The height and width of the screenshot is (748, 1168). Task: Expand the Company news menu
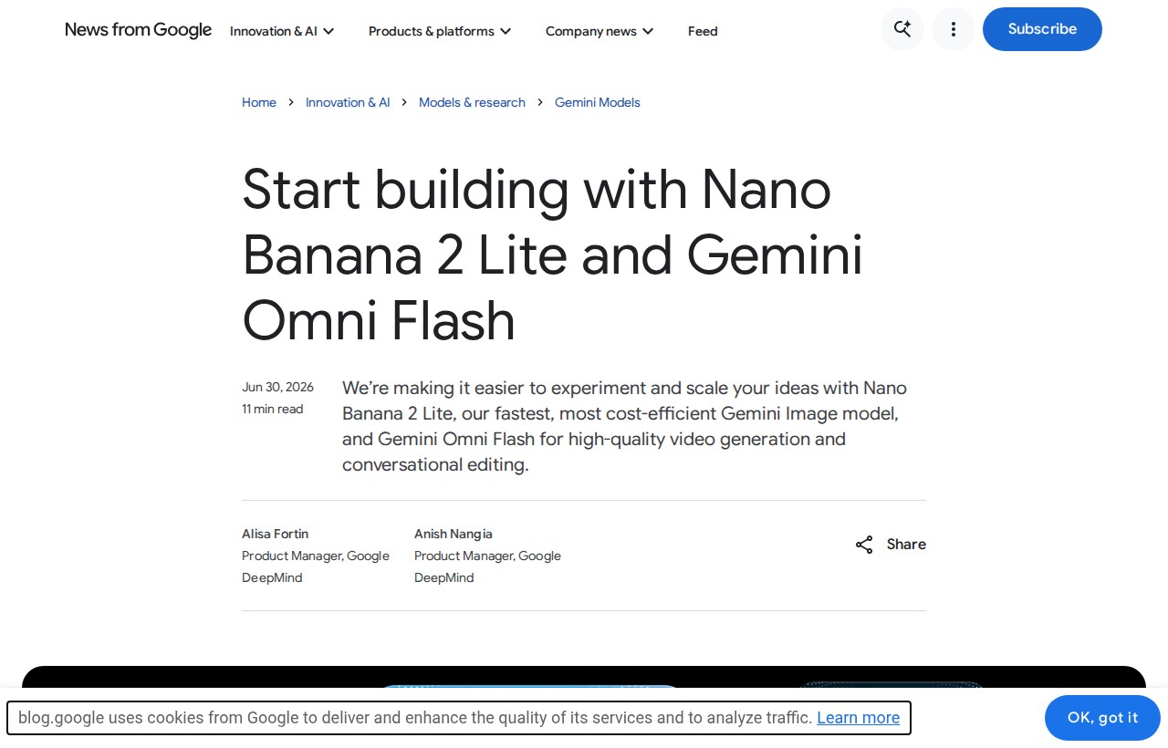tap(600, 31)
